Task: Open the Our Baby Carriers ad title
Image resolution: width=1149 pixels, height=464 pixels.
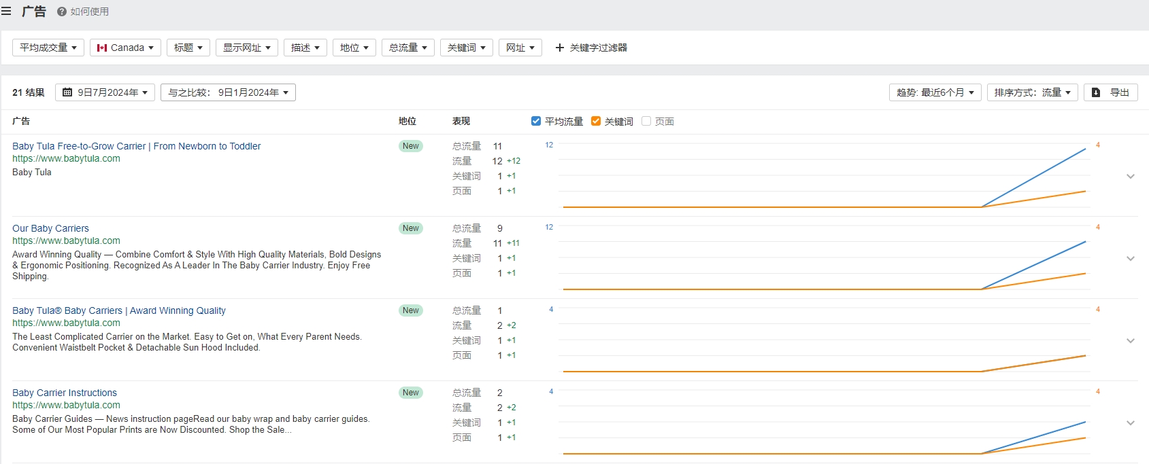Action: 50,228
